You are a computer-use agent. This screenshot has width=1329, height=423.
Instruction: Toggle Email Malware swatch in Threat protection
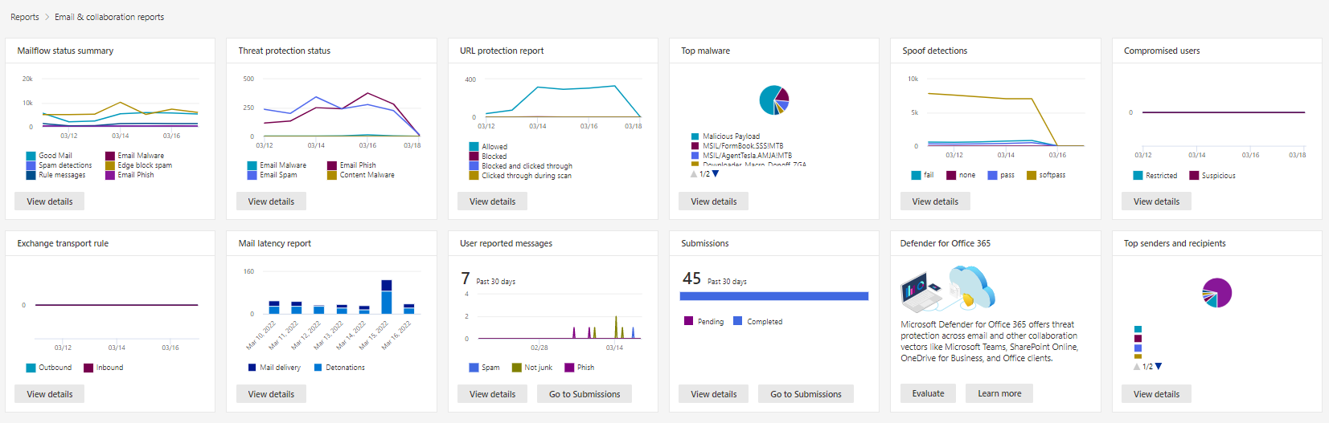point(252,165)
